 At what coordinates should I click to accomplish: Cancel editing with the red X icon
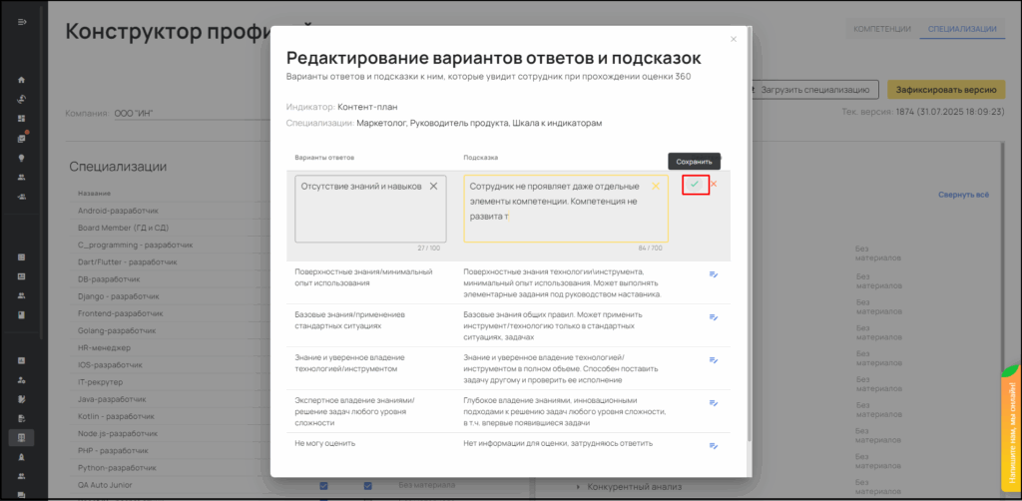point(714,184)
